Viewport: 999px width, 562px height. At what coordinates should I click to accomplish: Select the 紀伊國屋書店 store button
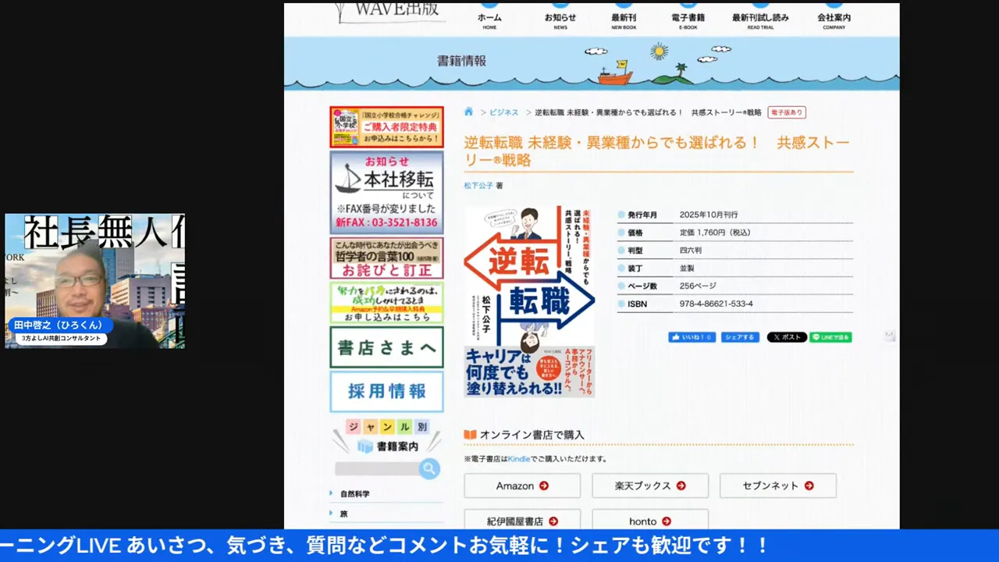[x=522, y=520]
